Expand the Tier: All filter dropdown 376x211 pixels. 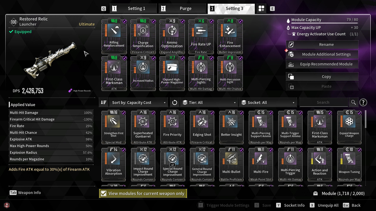point(209,102)
